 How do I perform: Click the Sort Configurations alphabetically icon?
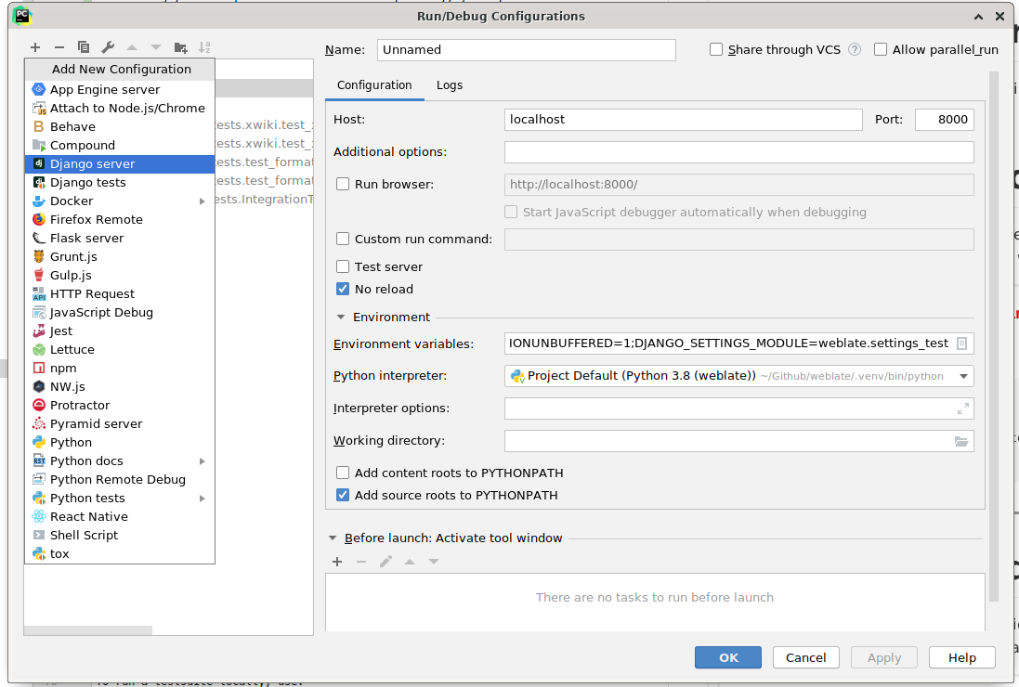click(204, 46)
